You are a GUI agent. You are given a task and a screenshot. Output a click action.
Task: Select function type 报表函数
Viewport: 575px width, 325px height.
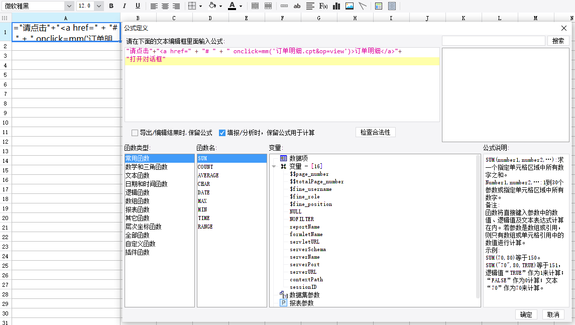tap(159, 209)
